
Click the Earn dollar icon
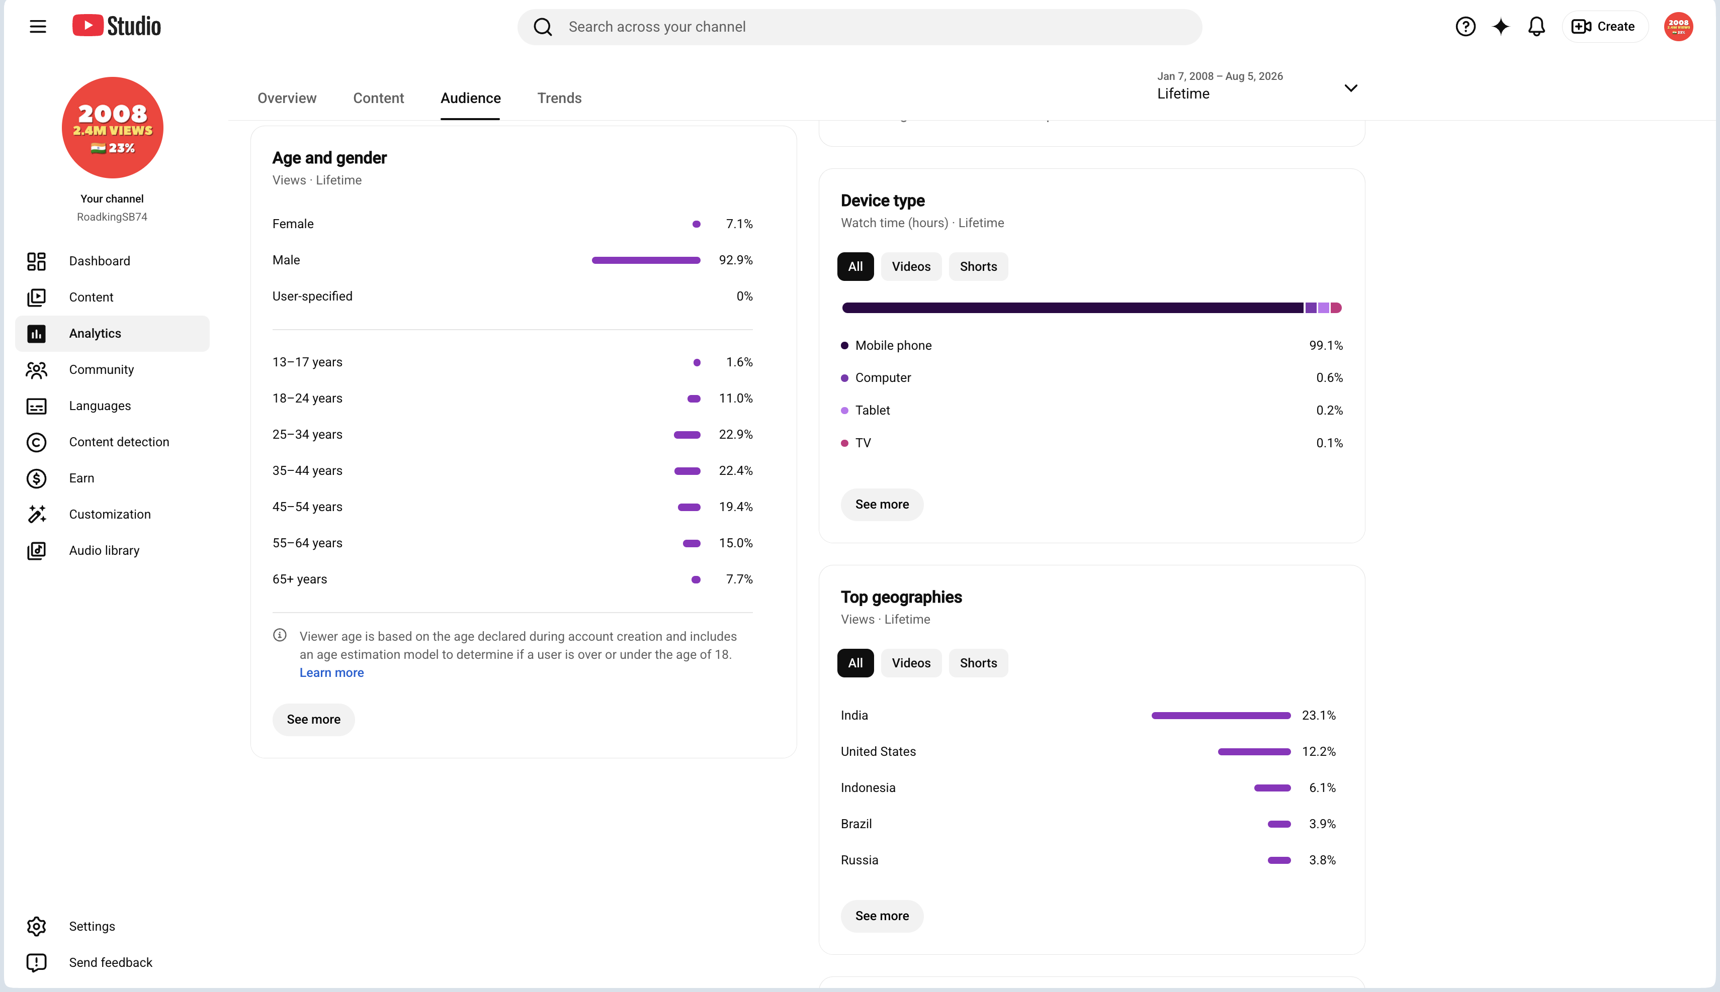pyautogui.click(x=36, y=478)
